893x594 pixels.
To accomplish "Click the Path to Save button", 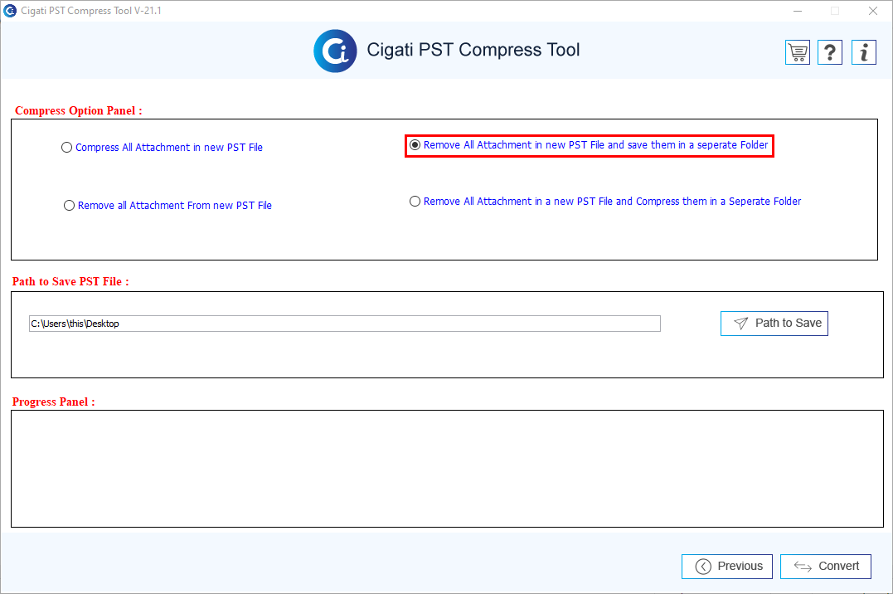I will [774, 324].
